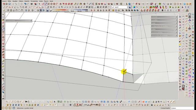Enable Shaded With Textures face style
Screen dimensions: 196x110
tap(41, 10)
